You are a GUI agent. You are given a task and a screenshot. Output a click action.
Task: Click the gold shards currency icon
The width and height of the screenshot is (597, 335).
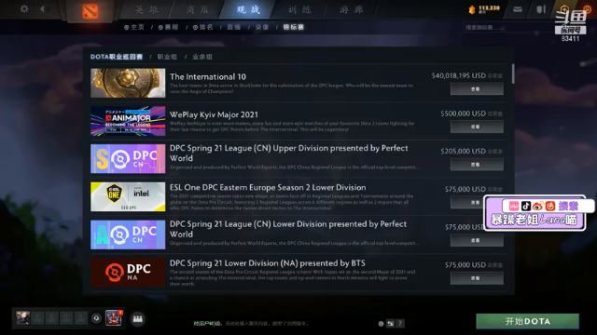[472, 9]
